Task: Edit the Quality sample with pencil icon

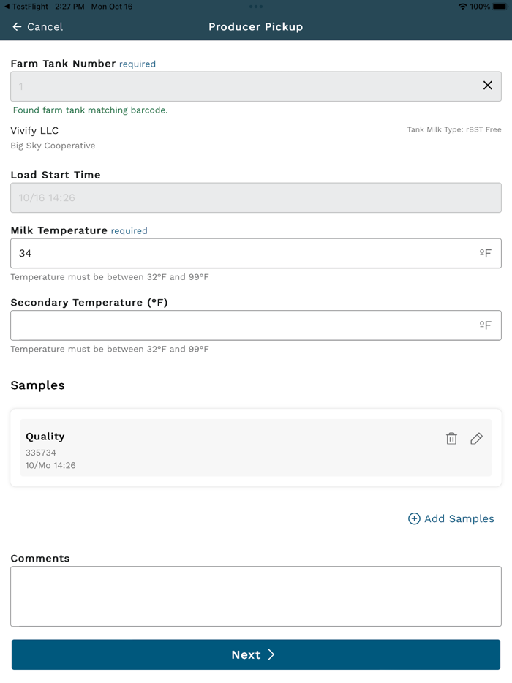Action: point(476,439)
